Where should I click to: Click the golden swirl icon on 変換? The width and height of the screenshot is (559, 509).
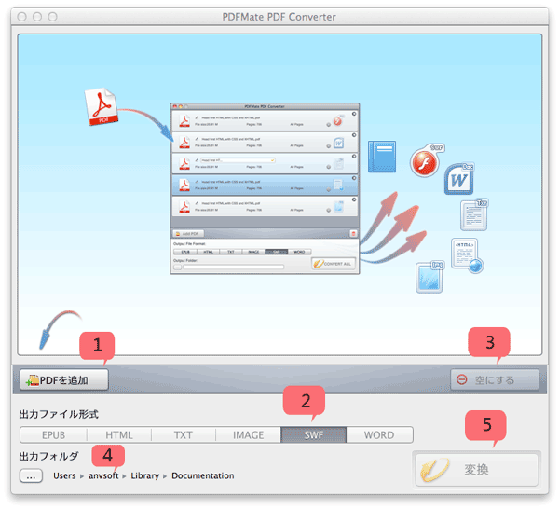point(433,470)
